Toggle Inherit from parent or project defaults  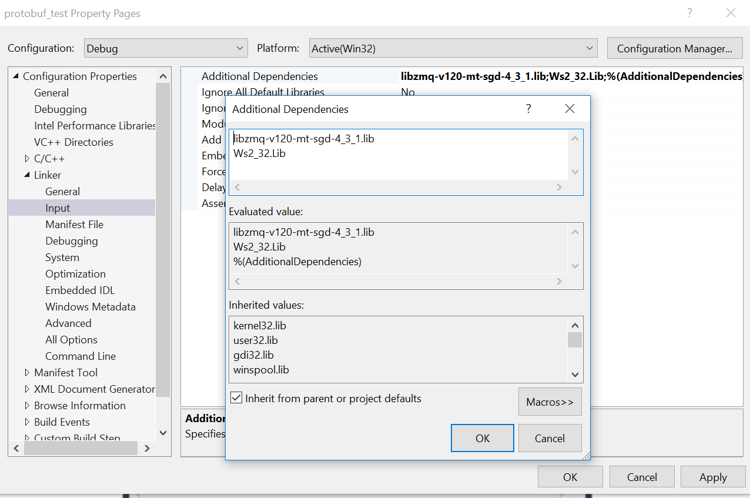236,398
